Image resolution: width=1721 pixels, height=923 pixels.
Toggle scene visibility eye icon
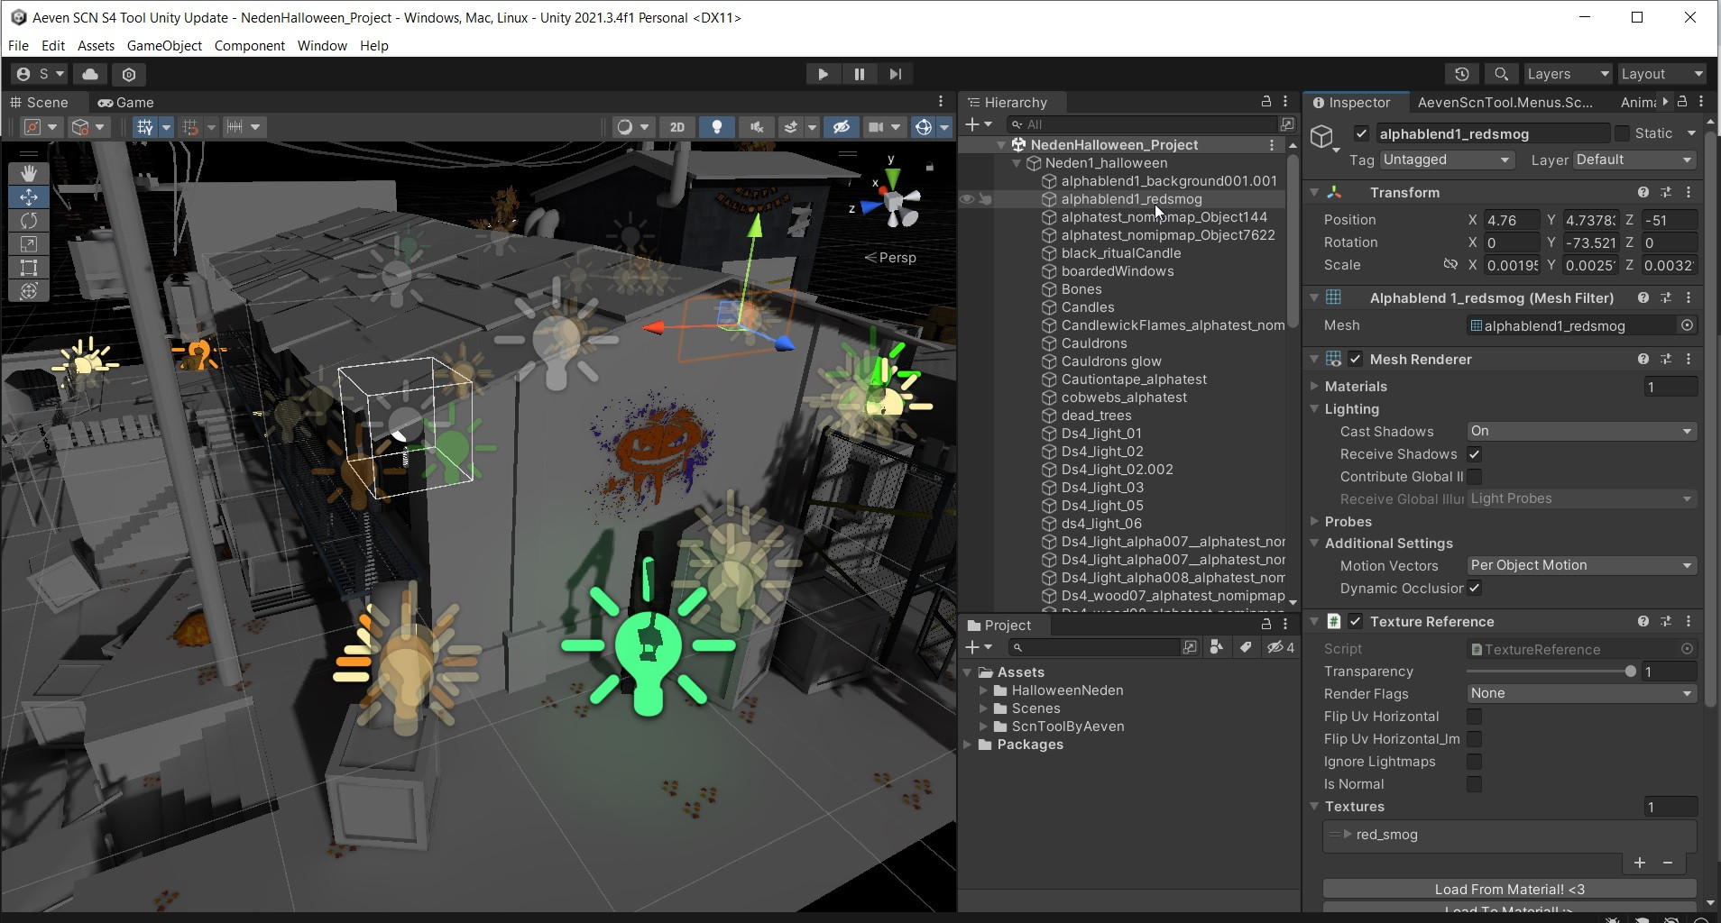coord(841,127)
